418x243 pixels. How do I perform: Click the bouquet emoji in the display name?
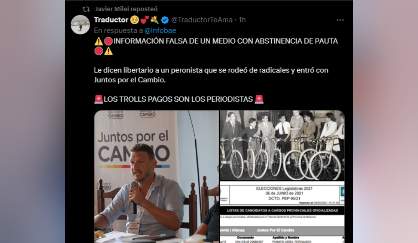(x=154, y=20)
